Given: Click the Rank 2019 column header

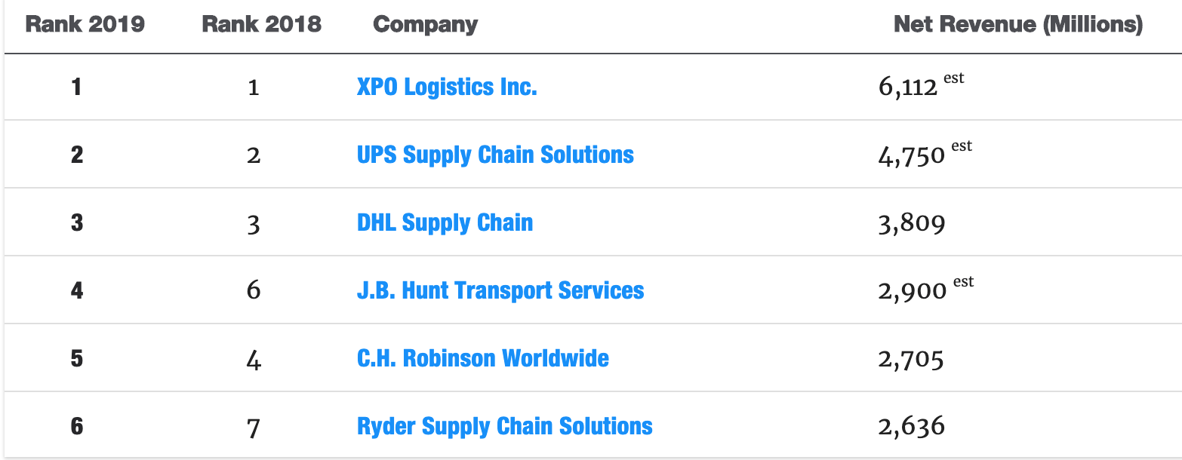Looking at the screenshot, I should [x=85, y=24].
